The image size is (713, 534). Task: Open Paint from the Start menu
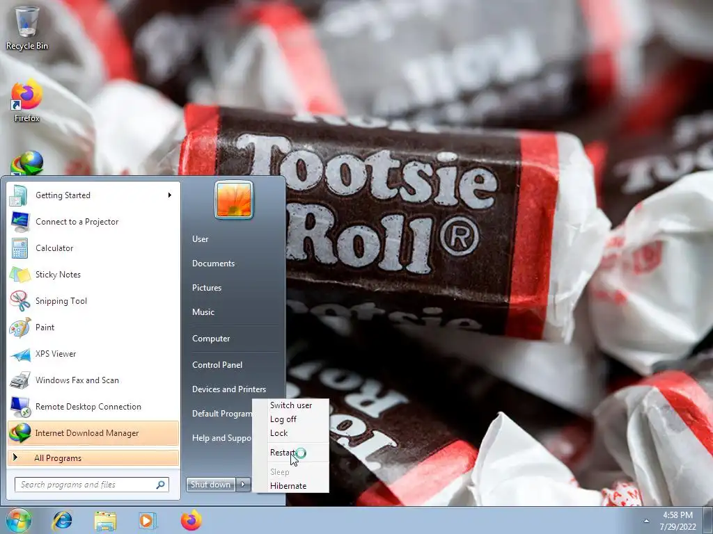click(93, 327)
